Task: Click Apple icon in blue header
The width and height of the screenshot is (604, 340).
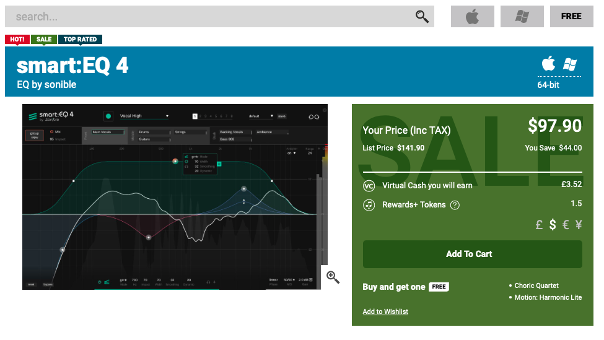Action: 548,64
